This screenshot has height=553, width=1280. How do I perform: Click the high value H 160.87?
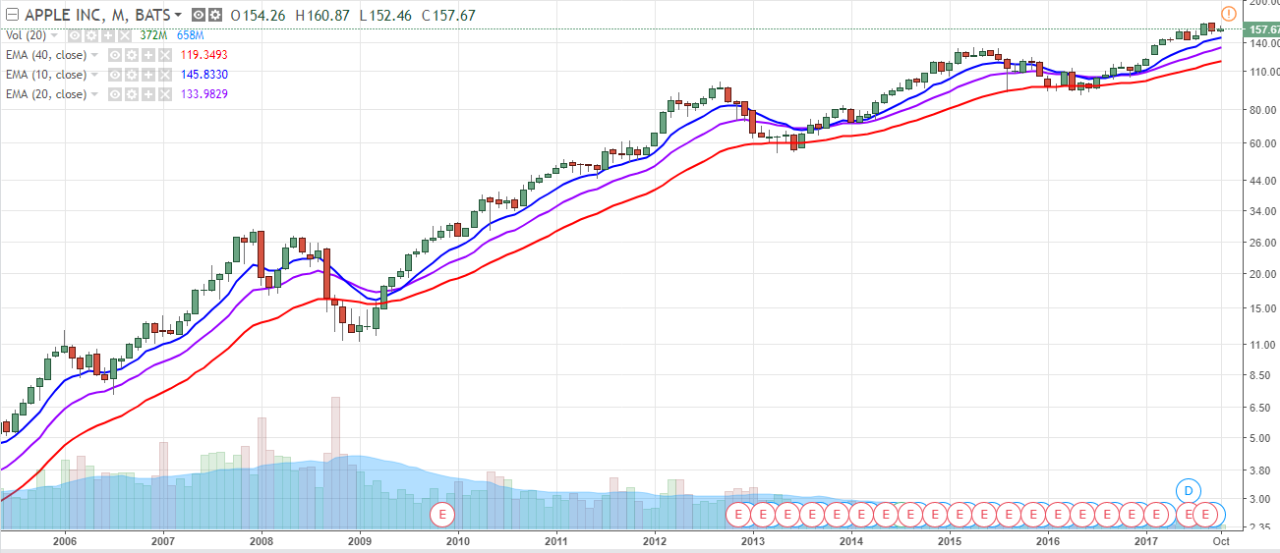[322, 15]
